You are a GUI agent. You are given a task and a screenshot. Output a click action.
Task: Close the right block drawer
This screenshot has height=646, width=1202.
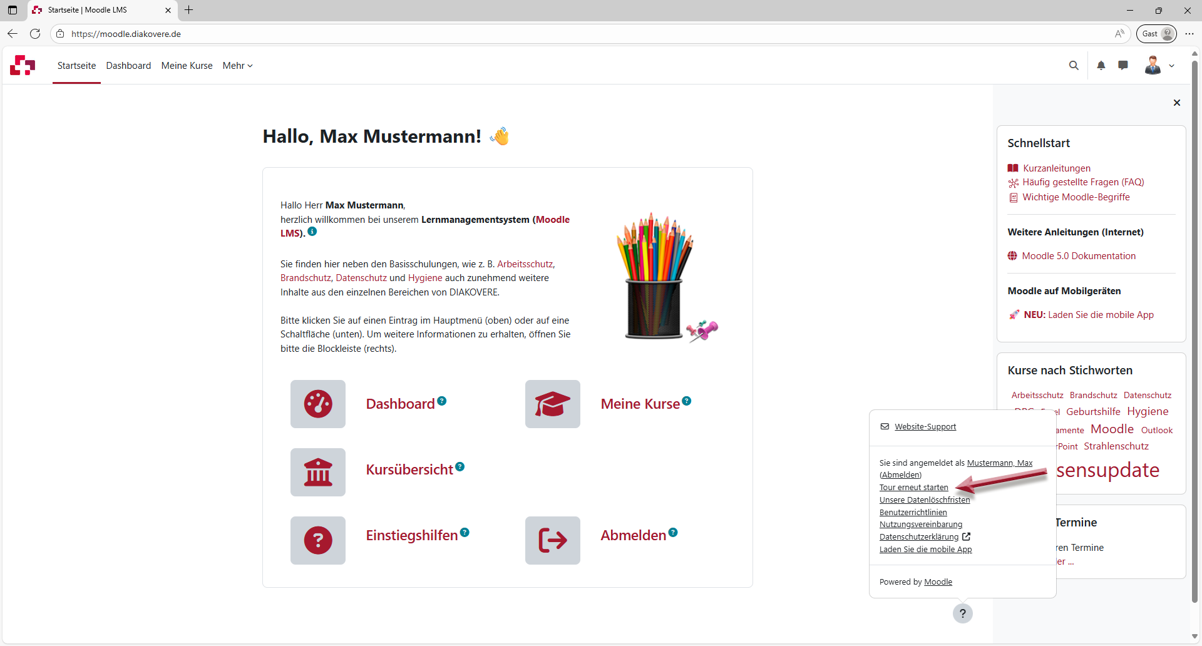tap(1177, 103)
